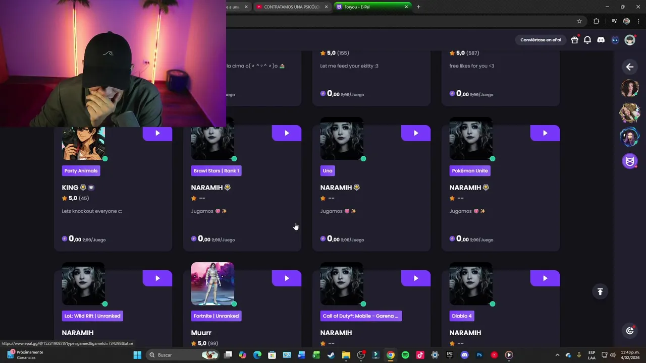
Task: Open File Explorer from the taskbar
Action: 346,355
